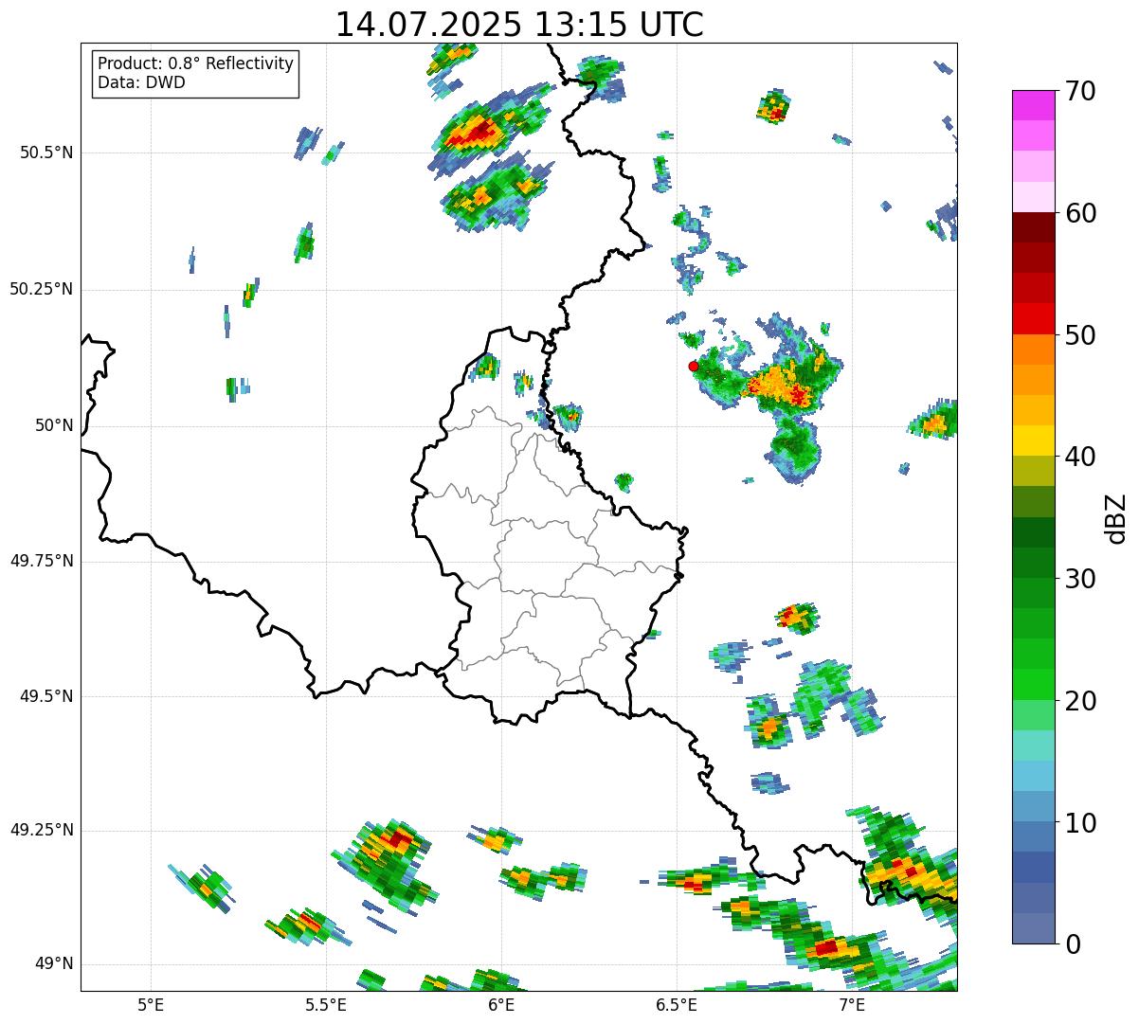Click the 'Product: 0.8° Reflectivity' label
This screenshot has height=1024, width=1139.
196,63
